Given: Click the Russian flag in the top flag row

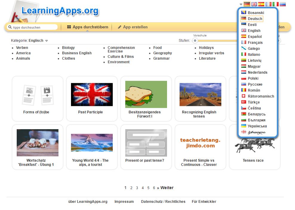Looking at the screenshot, I should pos(282,4).
